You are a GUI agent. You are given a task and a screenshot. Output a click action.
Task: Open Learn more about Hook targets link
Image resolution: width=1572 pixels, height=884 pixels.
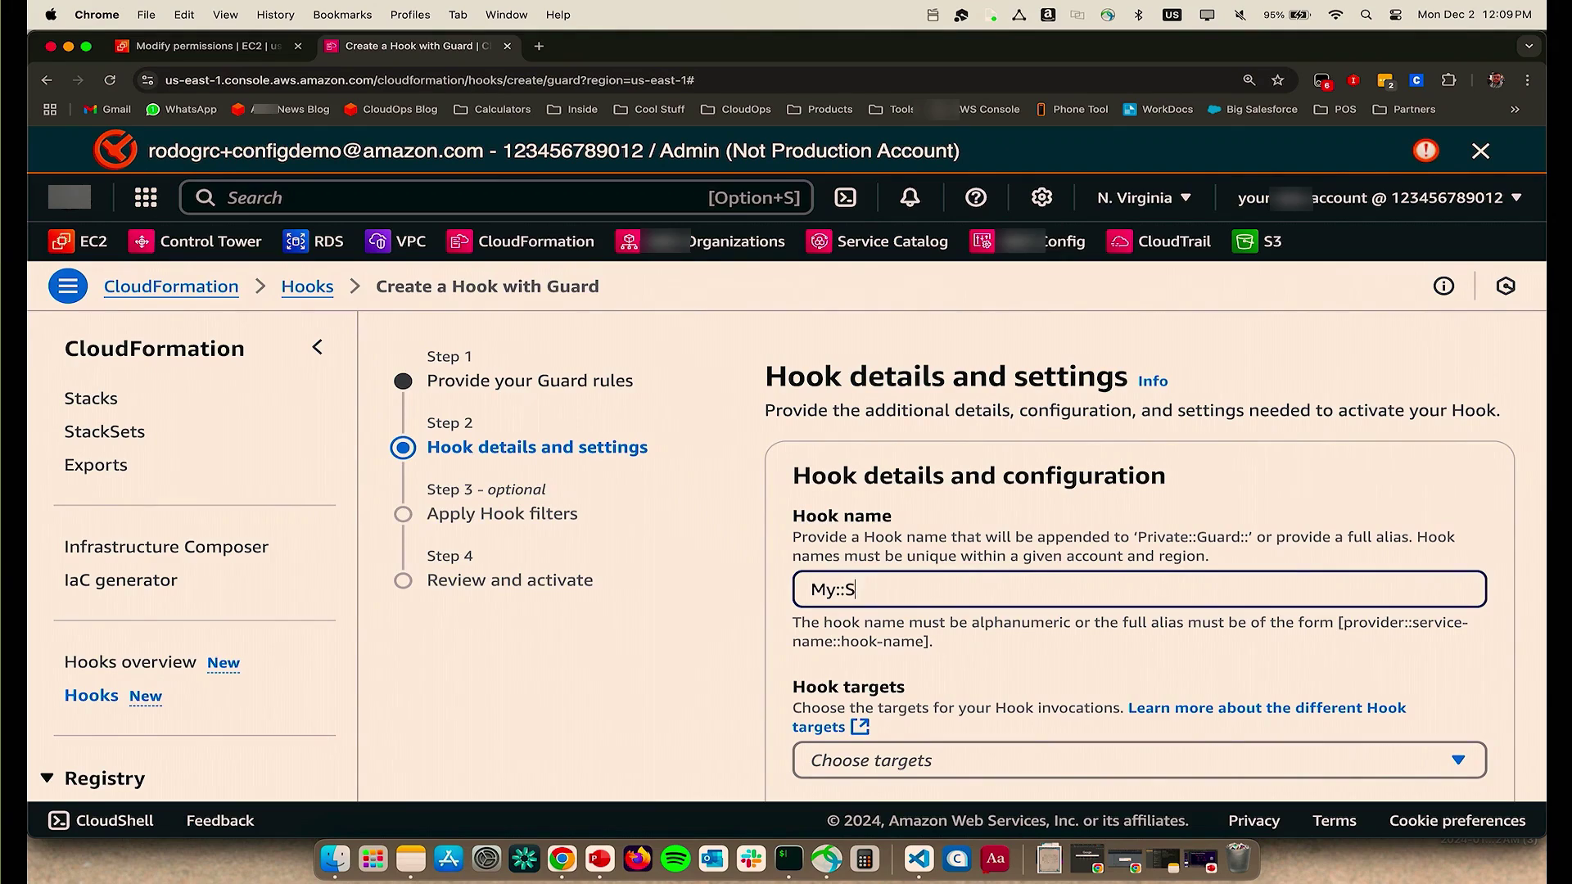(1267, 708)
